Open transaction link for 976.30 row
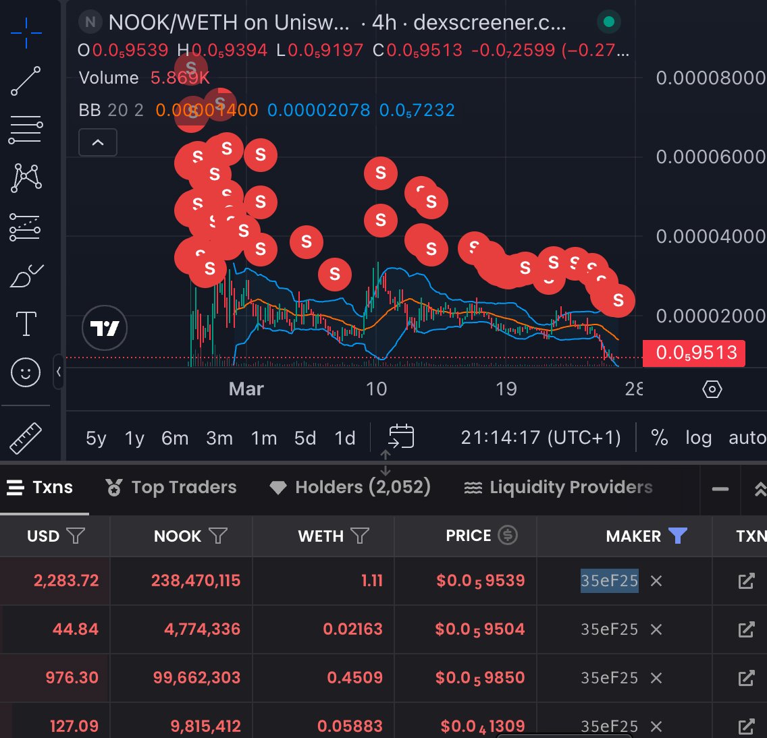767x738 pixels. point(747,678)
